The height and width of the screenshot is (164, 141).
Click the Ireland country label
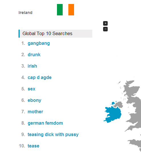pos(25,13)
